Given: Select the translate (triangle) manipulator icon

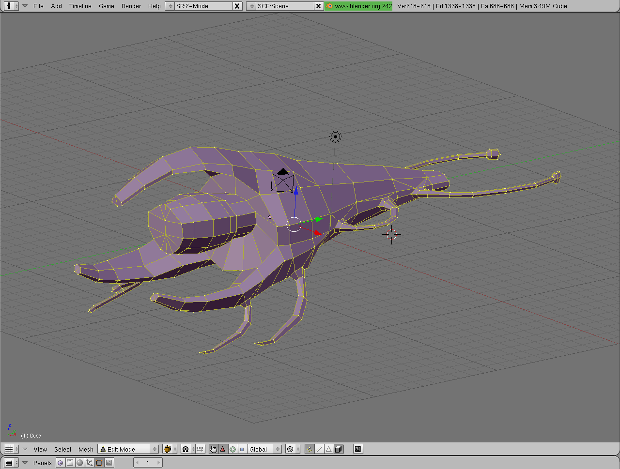Looking at the screenshot, I should (x=223, y=449).
